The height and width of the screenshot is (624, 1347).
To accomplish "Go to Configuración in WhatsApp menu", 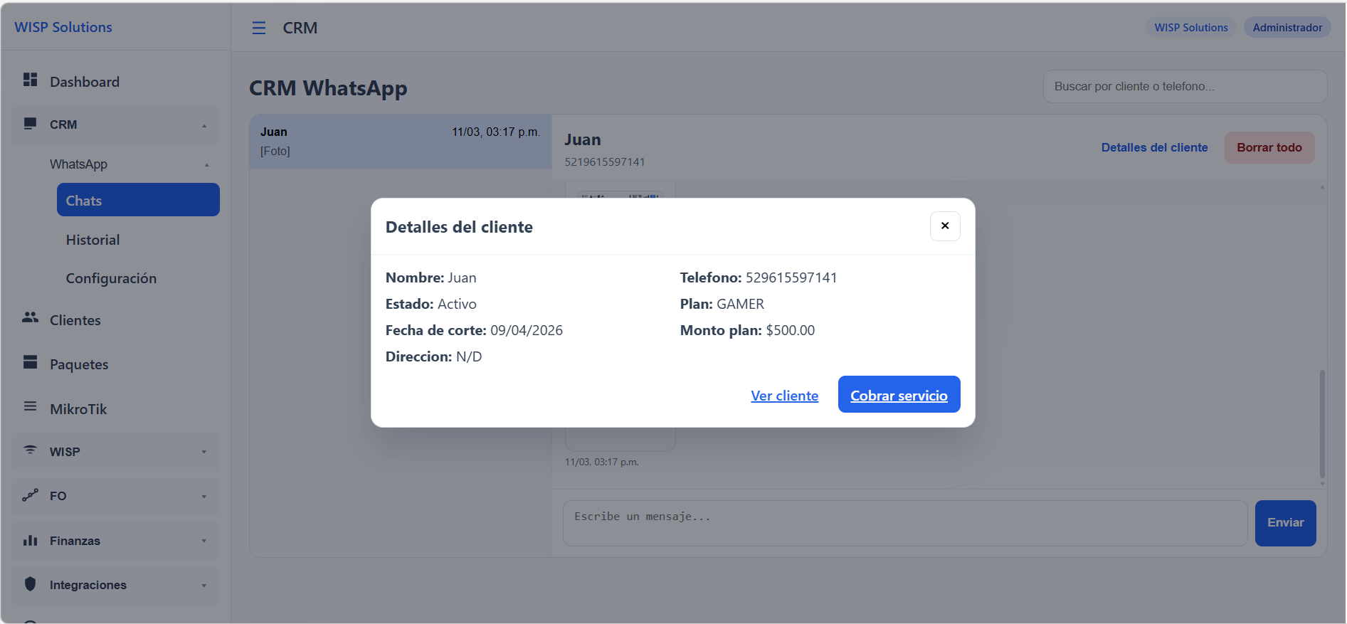I will pos(111,278).
